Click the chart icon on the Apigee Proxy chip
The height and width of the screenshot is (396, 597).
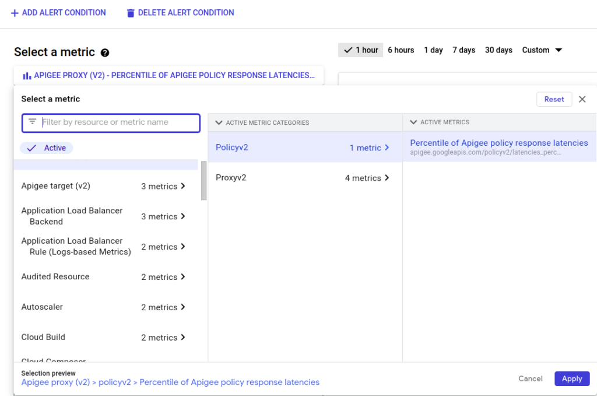point(26,75)
